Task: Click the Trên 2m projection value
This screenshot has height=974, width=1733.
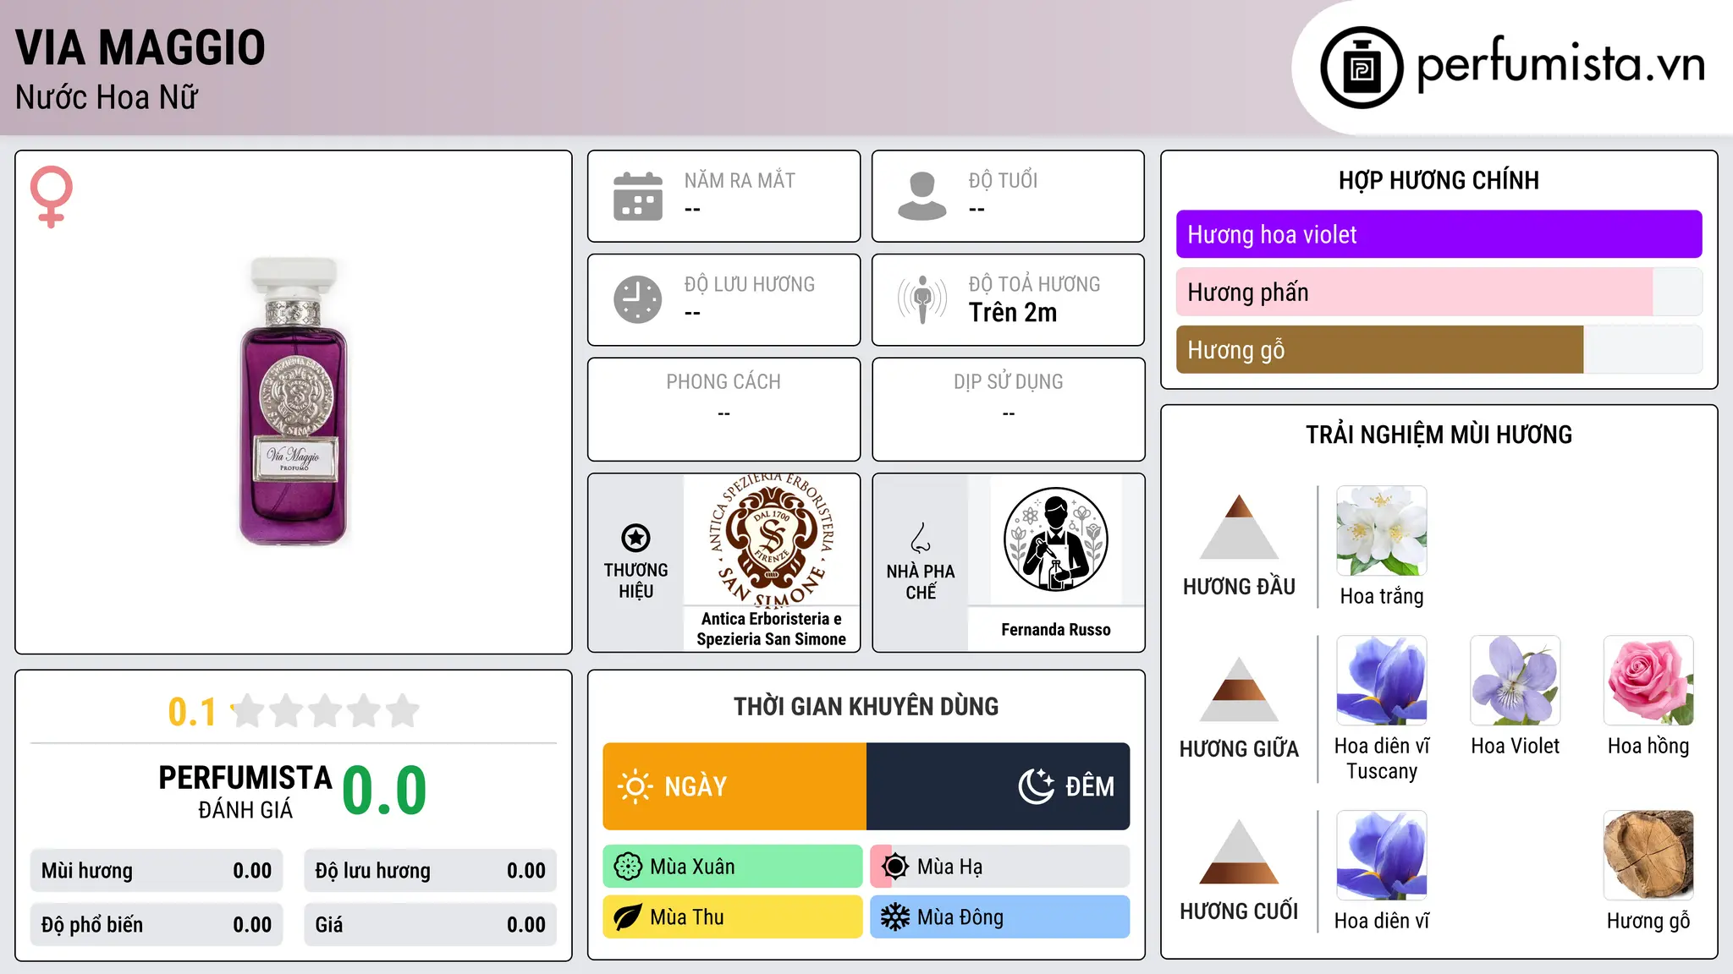Action: 1013,313
